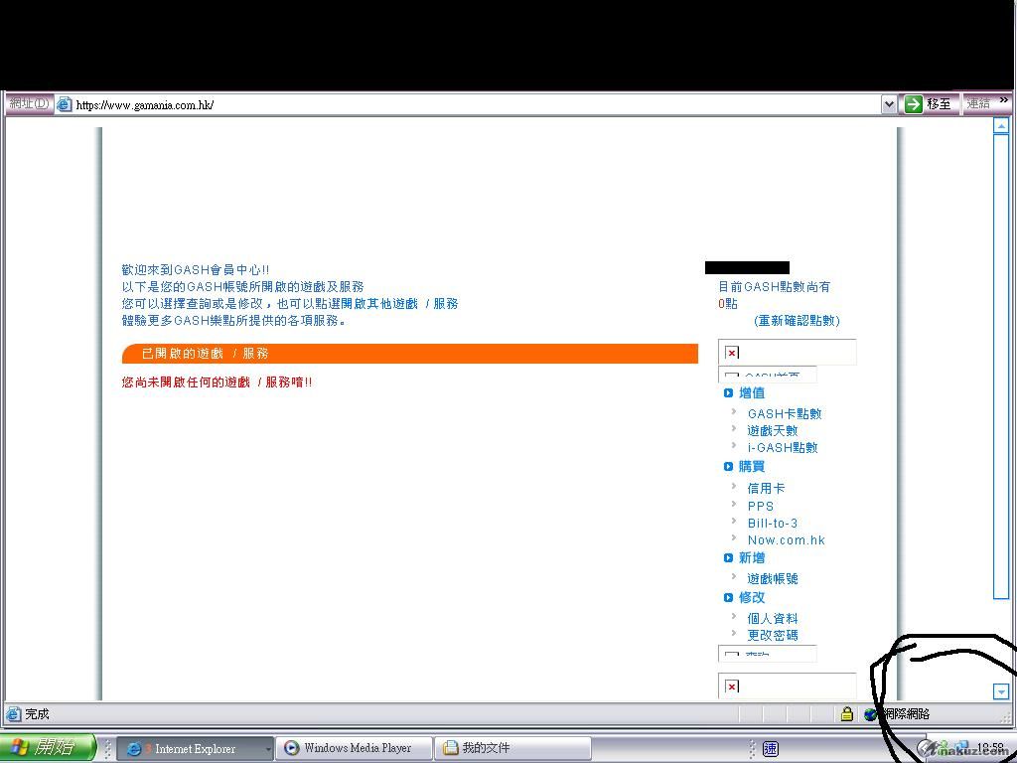Click the line 以下是您的GASH帳號所開啟的遊戲及服務
Viewport: 1017px width, 763px height.
click(x=243, y=287)
